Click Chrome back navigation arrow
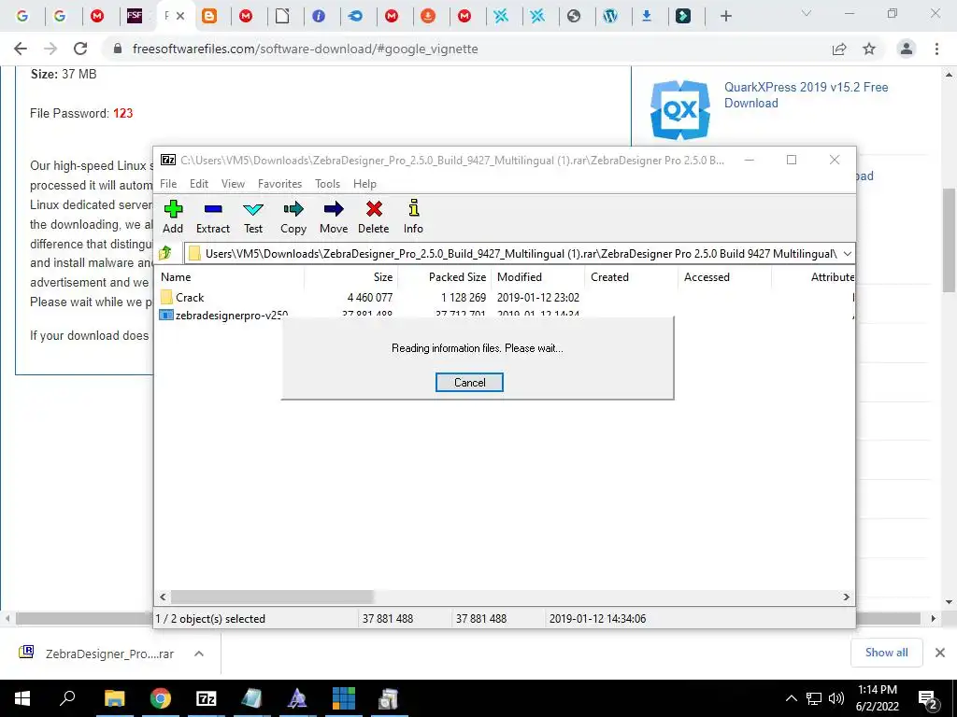This screenshot has height=717, width=957. 21,49
